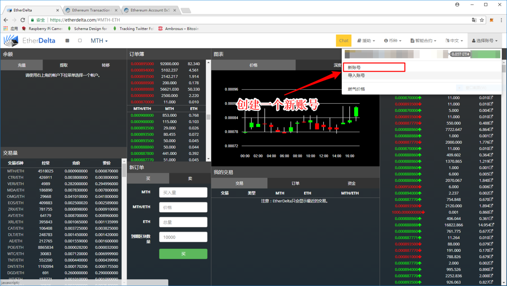Click the Chrome user profile icon
The width and height of the screenshot is (507, 286).
point(457,4)
